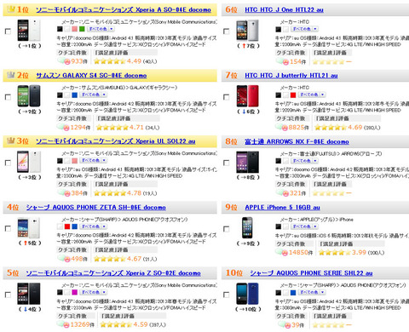The width and height of the screenshot is (409, 332).
Task: Click the star rating icons showing 3.99
Action: tap(334, 253)
